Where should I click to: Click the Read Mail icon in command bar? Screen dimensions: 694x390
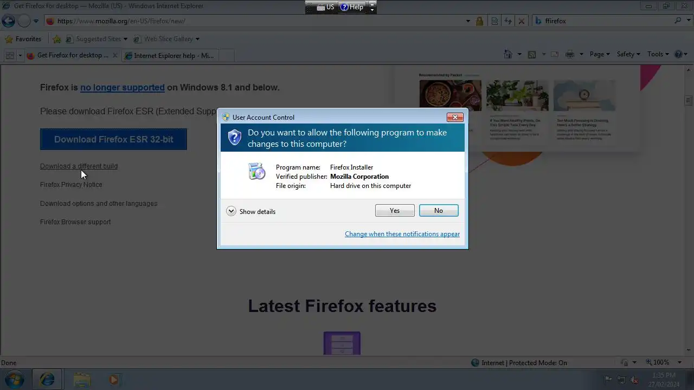[x=555, y=54]
